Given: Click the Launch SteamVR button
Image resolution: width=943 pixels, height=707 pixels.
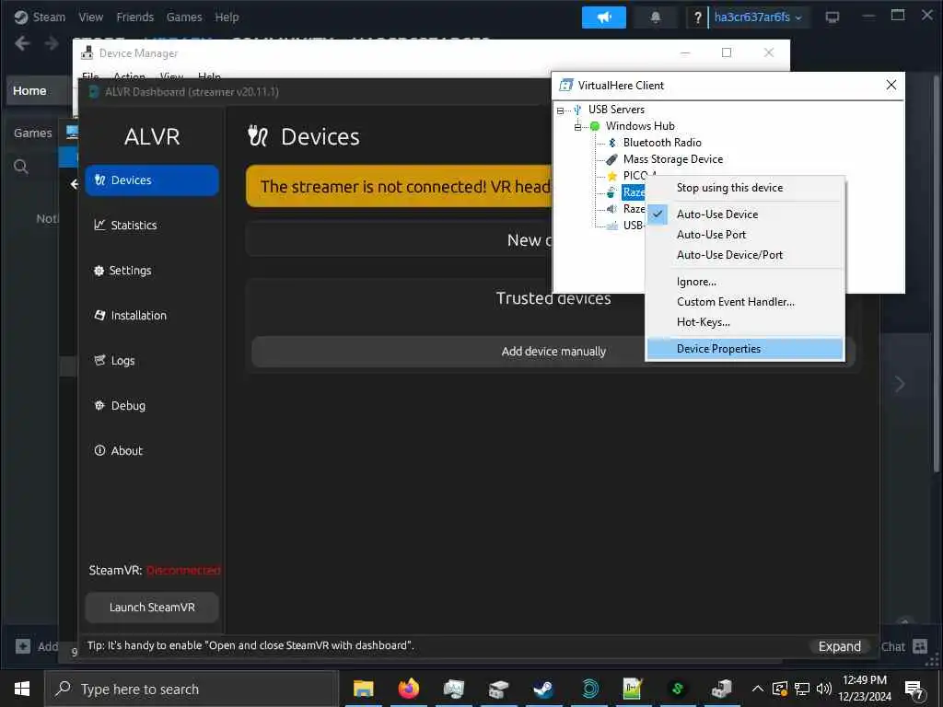Looking at the screenshot, I should pos(152,608).
